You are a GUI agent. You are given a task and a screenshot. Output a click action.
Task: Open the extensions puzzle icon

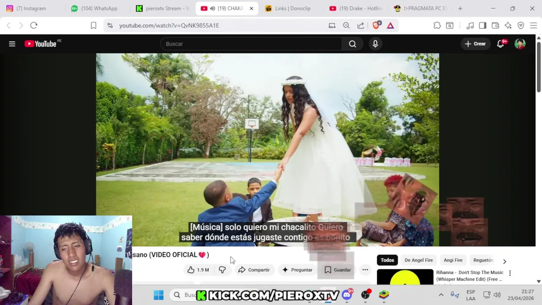point(437,25)
